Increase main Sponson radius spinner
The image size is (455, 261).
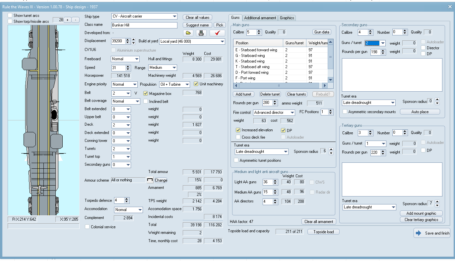[x=331, y=150]
